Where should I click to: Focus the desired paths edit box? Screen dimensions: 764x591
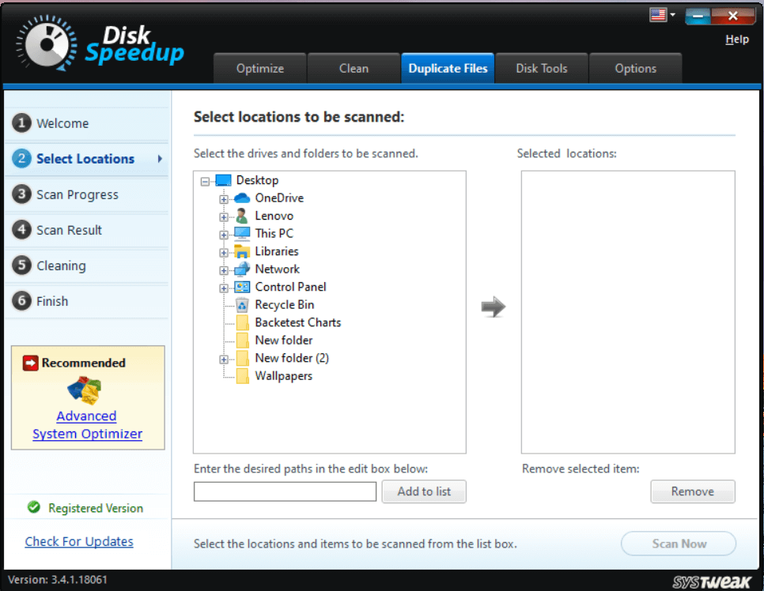pos(285,491)
